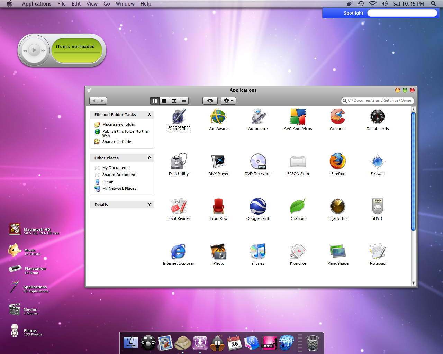Image resolution: width=443 pixels, height=354 pixels.
Task: Open the Edit menu
Action: click(76, 4)
